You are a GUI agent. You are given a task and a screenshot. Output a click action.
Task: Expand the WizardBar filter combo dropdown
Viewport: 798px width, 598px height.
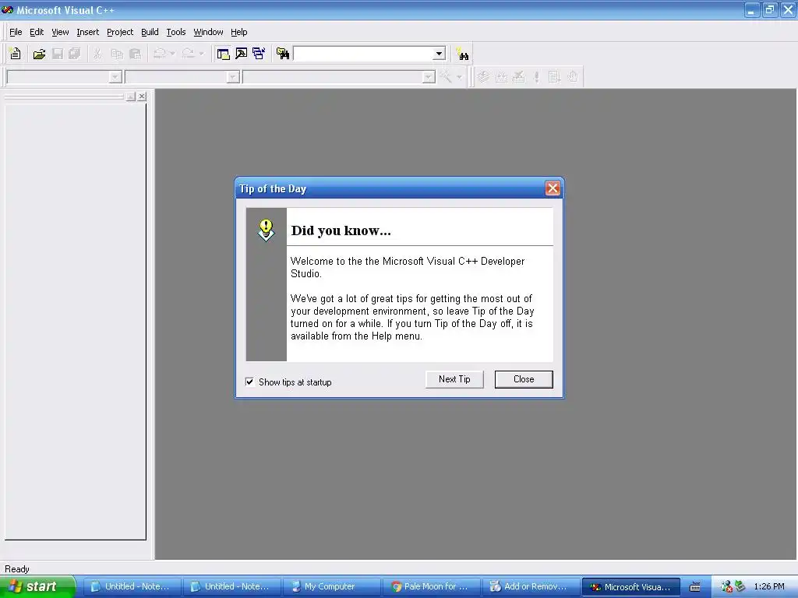233,77
